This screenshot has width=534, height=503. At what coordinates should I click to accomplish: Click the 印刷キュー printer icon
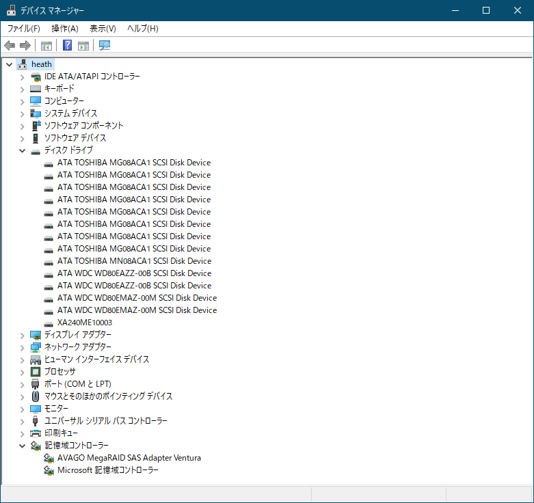pos(36,433)
